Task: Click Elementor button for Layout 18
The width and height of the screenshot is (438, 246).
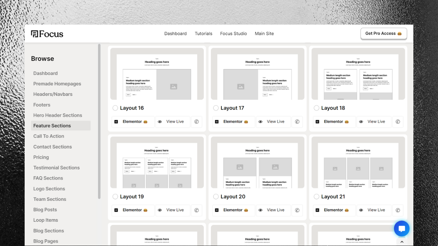Action: [x=334, y=122]
